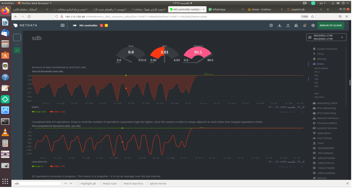Screen dimensions: 352x188
Task: Open the System Overview menu section
Action: point(325,49)
